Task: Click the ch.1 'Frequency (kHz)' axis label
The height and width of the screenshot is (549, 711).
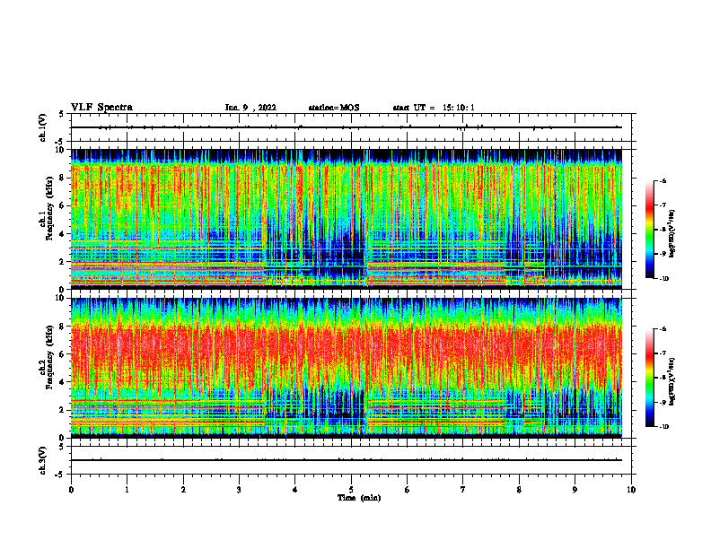Action: point(49,208)
